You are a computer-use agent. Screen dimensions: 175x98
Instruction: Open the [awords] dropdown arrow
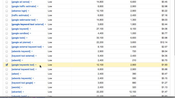pyautogui.click(x=22, y=87)
